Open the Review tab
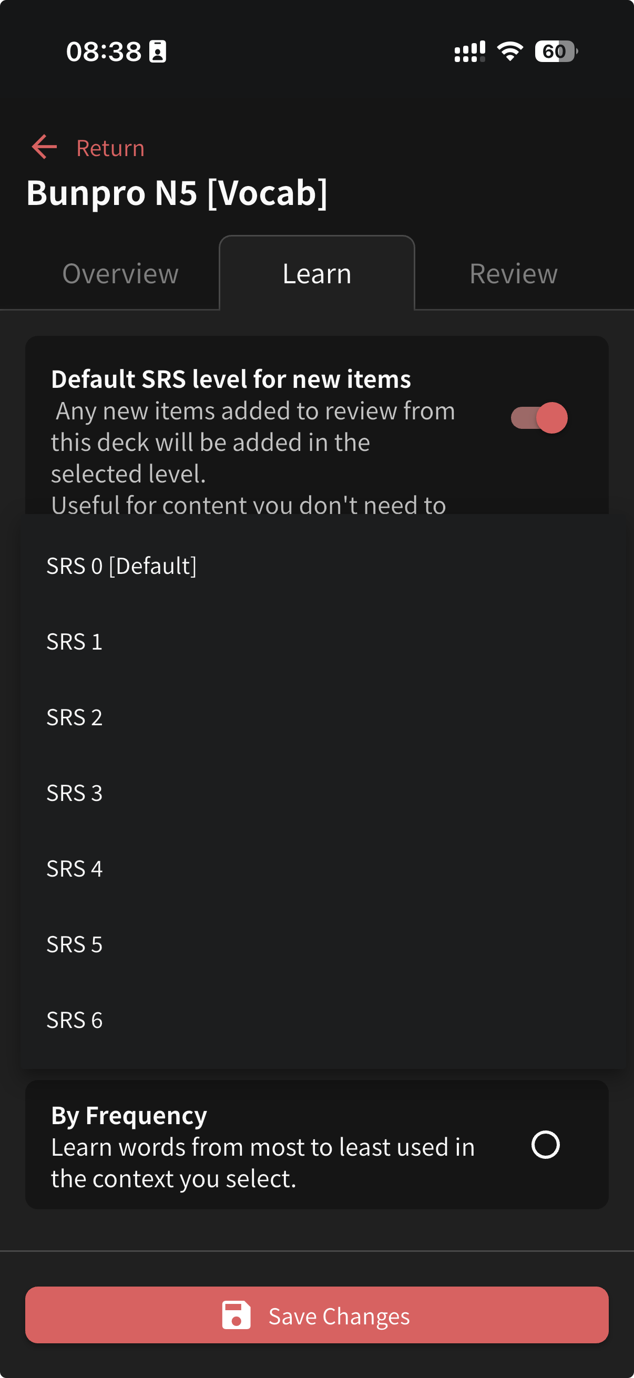 click(513, 274)
